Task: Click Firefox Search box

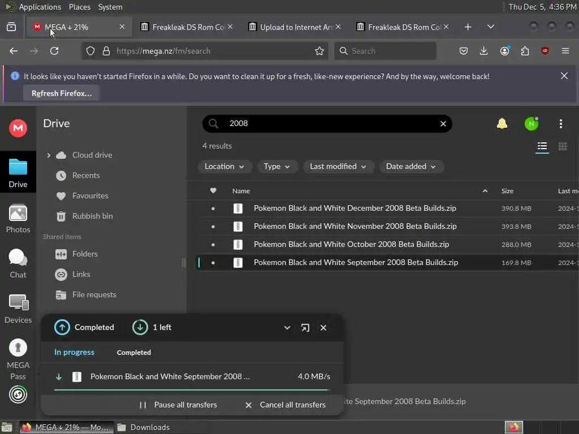Action: tap(385, 51)
